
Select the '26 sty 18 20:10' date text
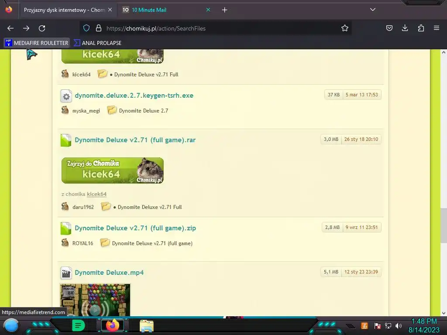coord(361,139)
